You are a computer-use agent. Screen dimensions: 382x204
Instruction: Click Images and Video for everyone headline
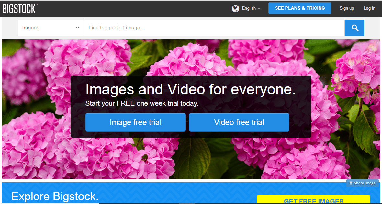click(x=190, y=89)
